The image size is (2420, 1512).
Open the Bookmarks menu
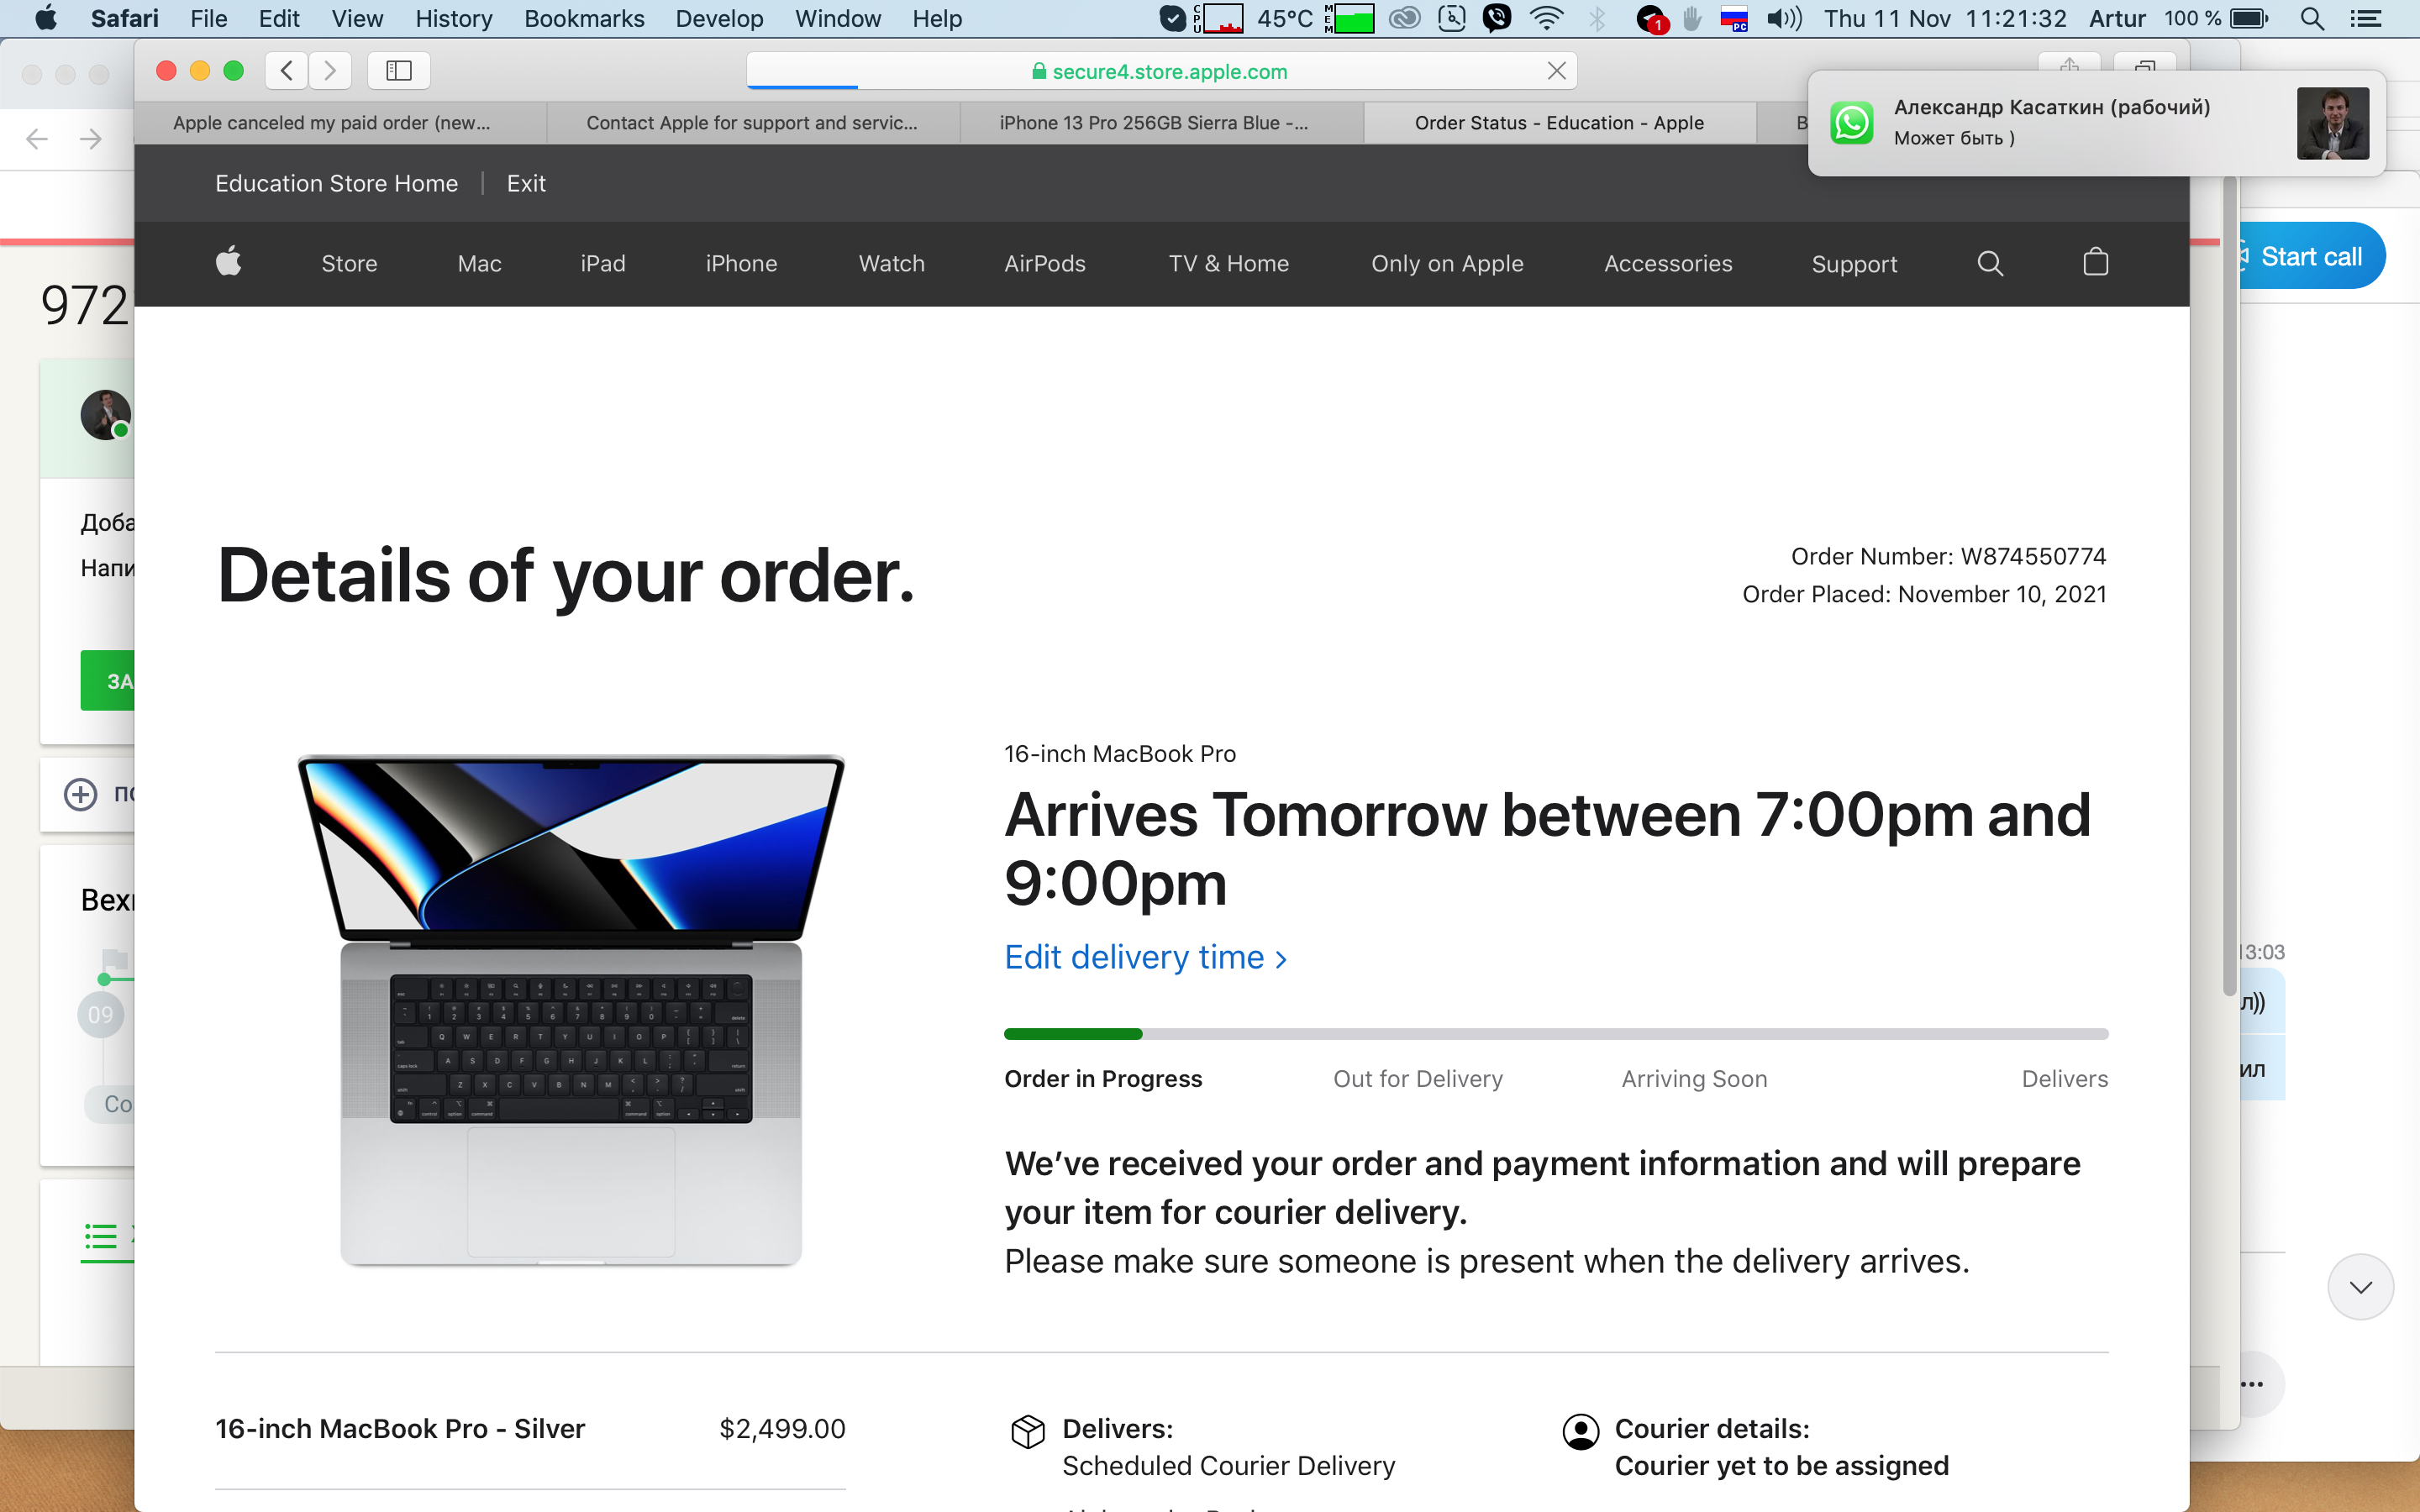(584, 19)
